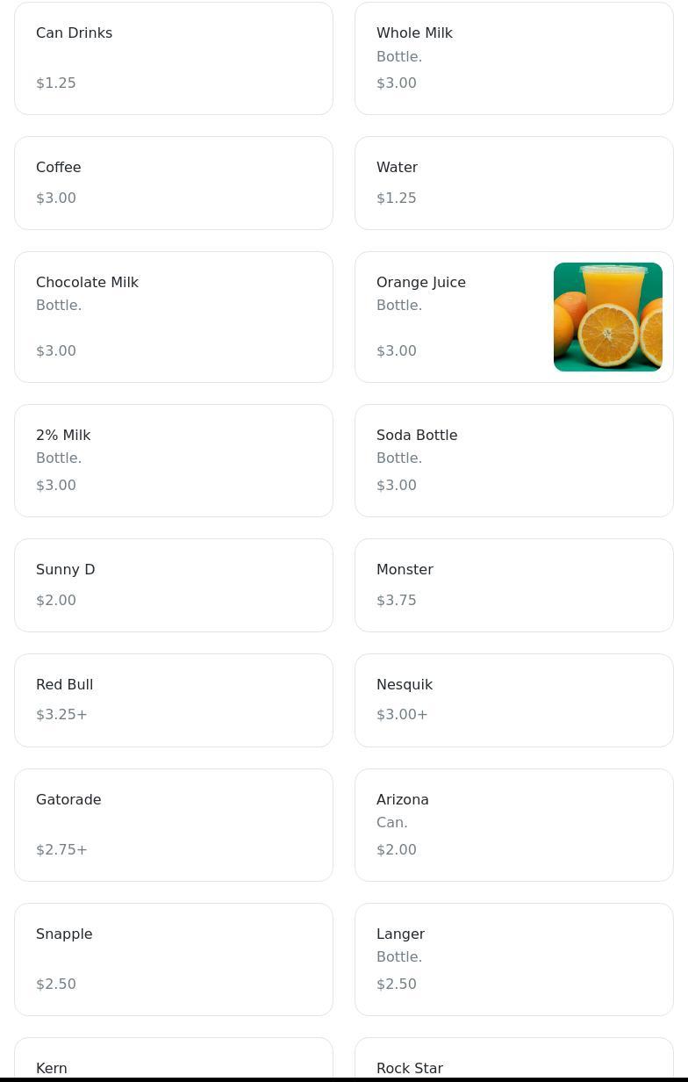Open the 2% Milk item card
The width and height of the screenshot is (688, 1082).
[173, 460]
